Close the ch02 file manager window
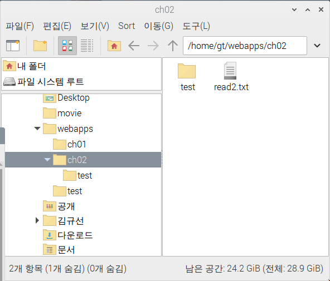This screenshot has height=281, width=330. [x=321, y=9]
